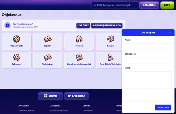The height and width of the screenshot is (114, 176).
Task: Open the Vedonlyönti footer link under Urheilu
Action: pyautogui.click(x=88, y=111)
